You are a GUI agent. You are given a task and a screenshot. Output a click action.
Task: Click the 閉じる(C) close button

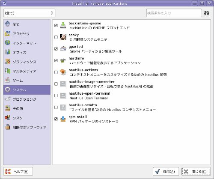[x=196, y=171]
